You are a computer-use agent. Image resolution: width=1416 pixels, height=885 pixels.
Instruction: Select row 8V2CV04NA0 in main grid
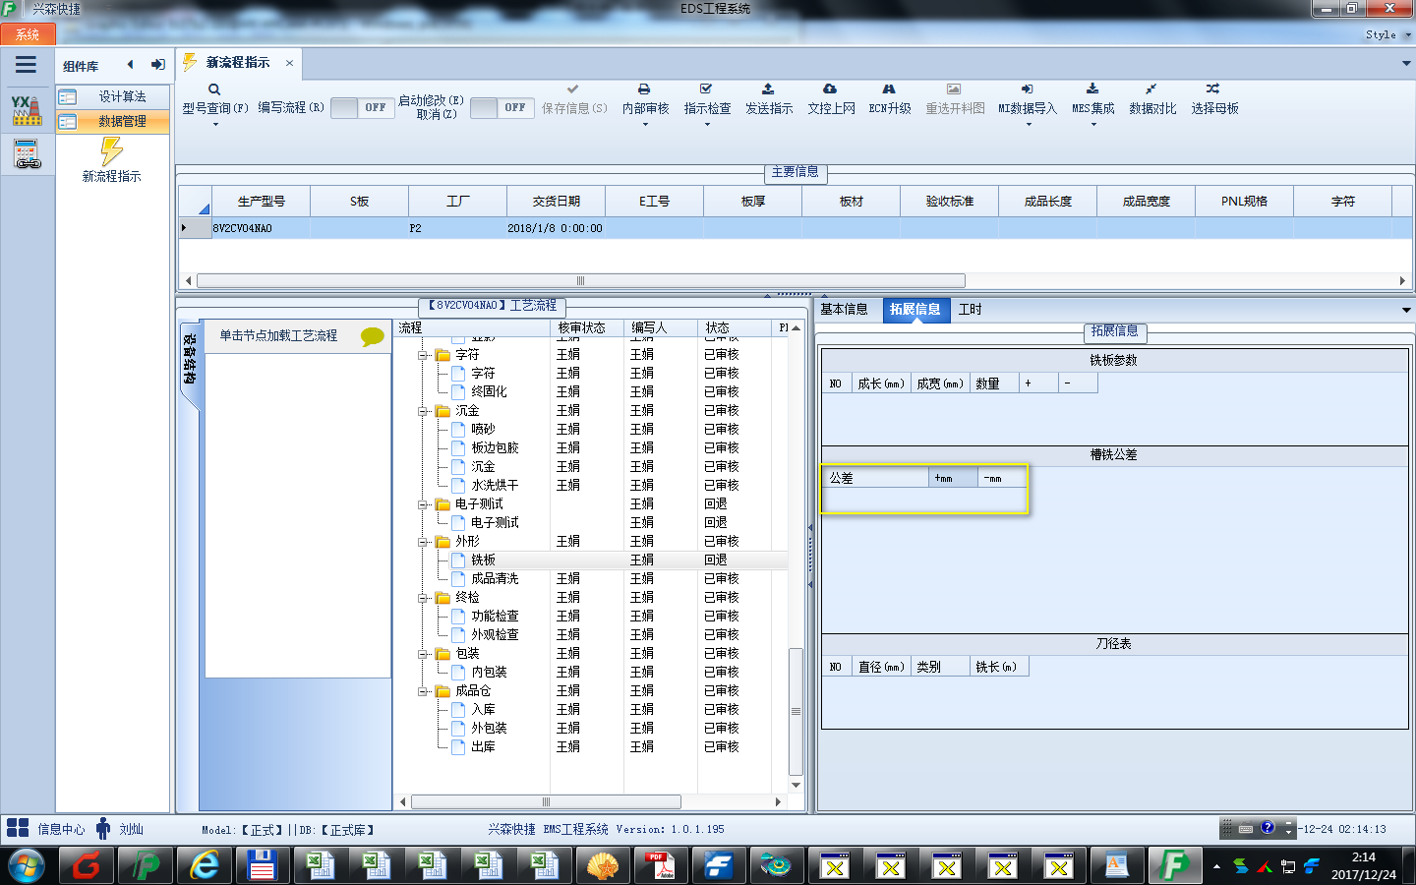pos(795,228)
